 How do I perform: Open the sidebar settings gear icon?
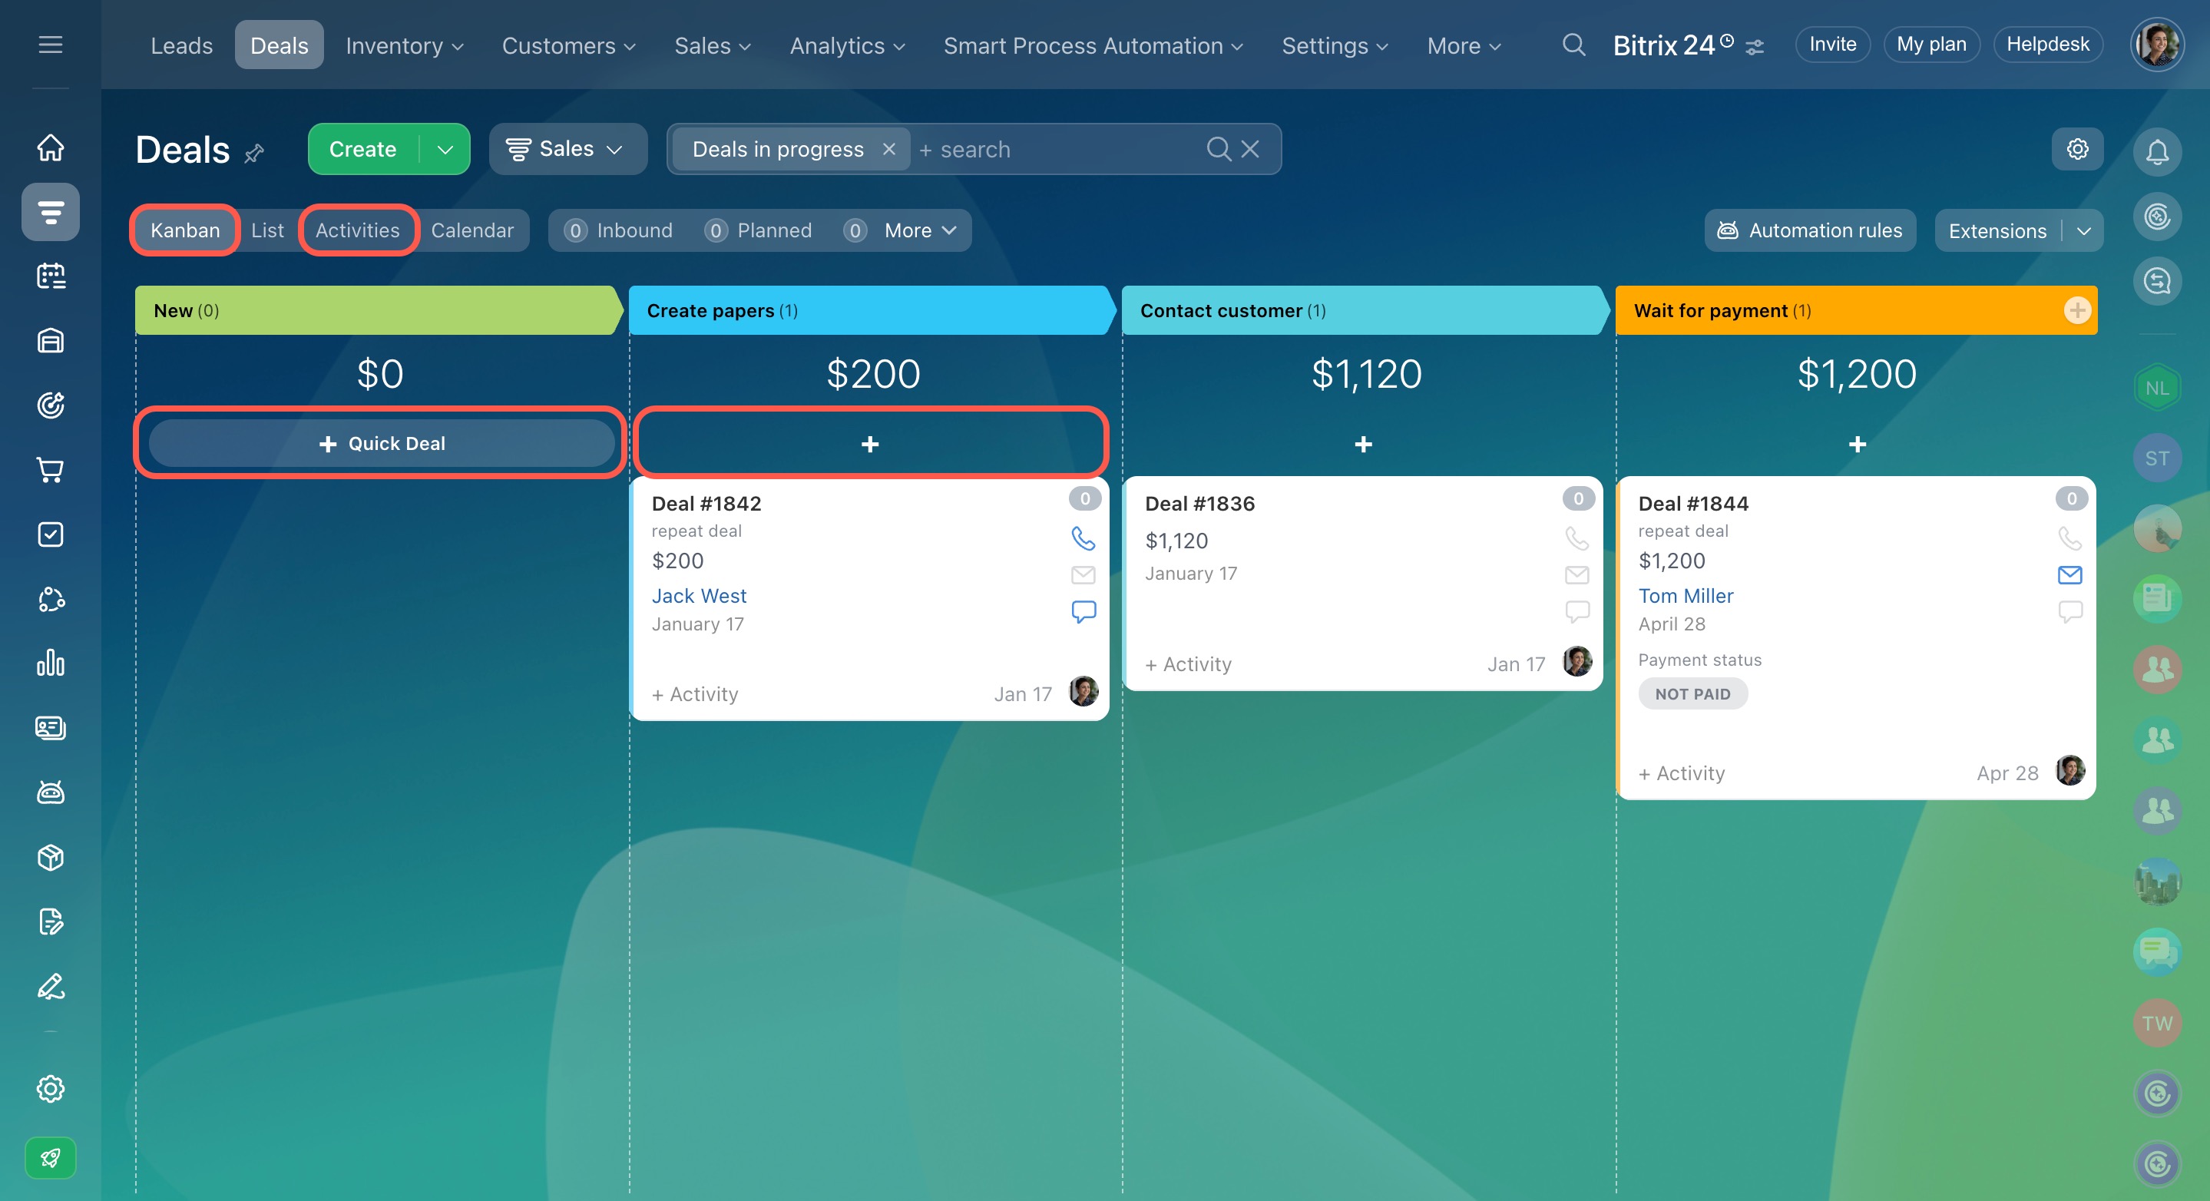coord(51,1089)
